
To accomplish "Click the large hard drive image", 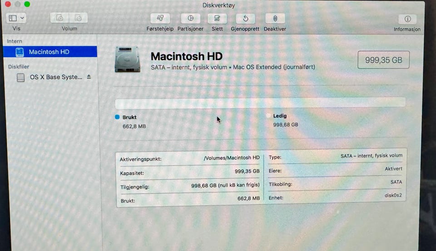I will pos(127,59).
